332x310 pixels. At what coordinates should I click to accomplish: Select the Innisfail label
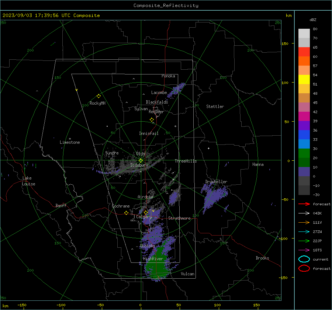click(x=149, y=133)
